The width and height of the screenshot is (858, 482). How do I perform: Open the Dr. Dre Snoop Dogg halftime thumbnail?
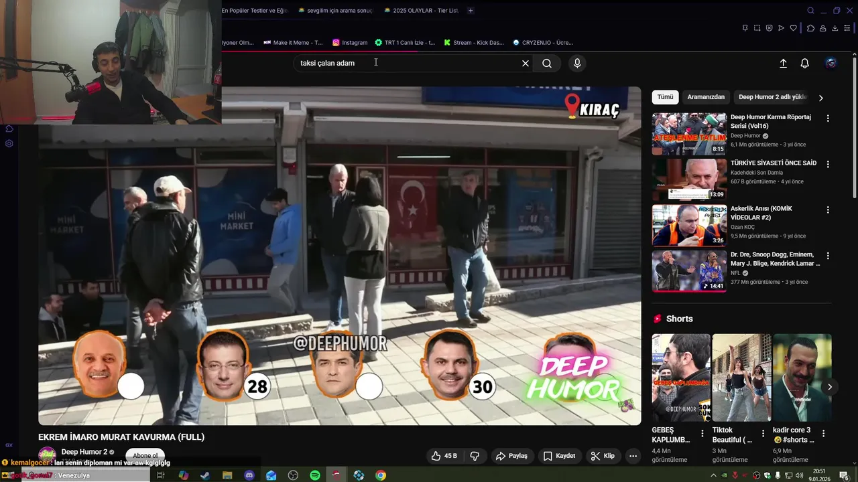coord(689,271)
